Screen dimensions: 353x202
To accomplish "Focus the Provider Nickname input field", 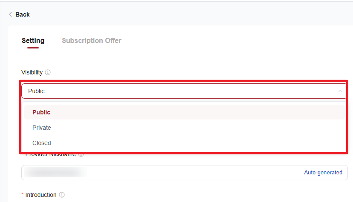I will pos(184,173).
